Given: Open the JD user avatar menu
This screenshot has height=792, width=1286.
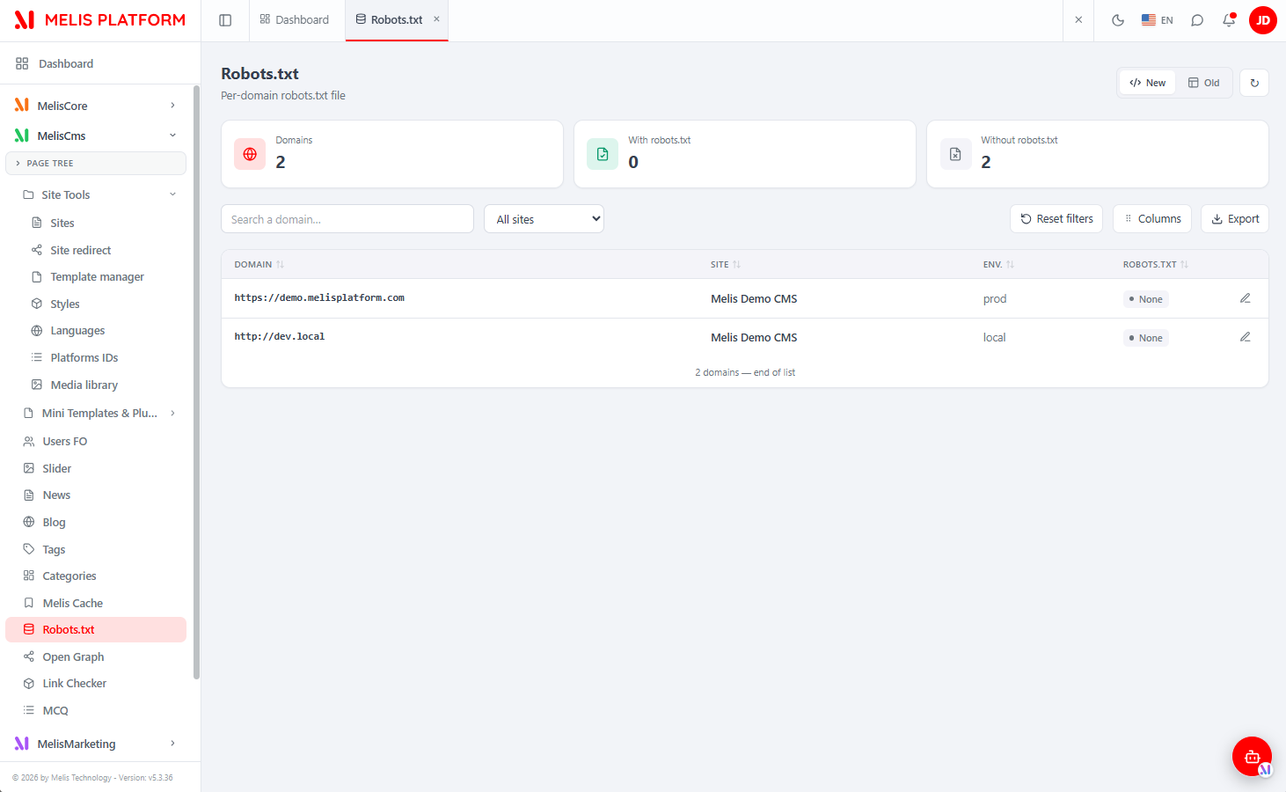Looking at the screenshot, I should [x=1263, y=20].
